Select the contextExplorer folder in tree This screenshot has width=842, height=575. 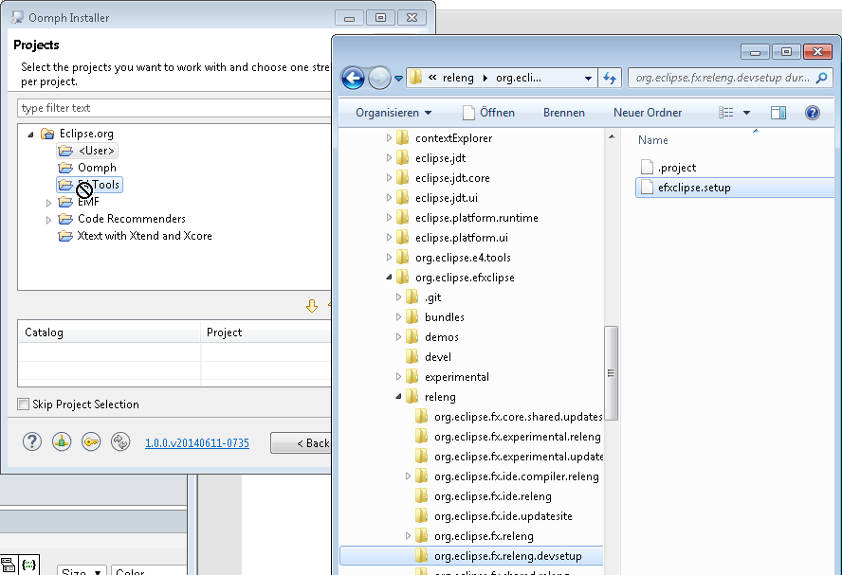444,138
